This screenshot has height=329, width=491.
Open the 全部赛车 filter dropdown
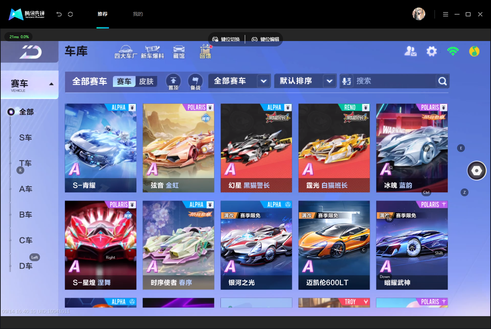pos(239,81)
